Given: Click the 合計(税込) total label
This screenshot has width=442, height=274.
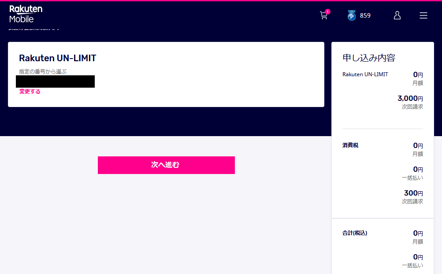Looking at the screenshot, I should [x=355, y=233].
